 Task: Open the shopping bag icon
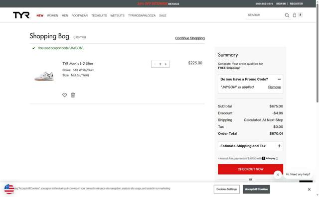click(295, 15)
